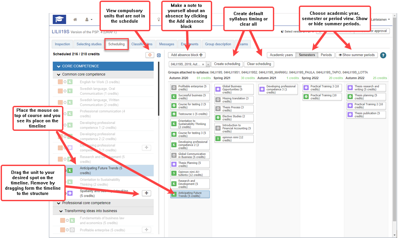Switch to the Inspection tab
The width and height of the screenshot is (398, 238).
click(x=62, y=44)
